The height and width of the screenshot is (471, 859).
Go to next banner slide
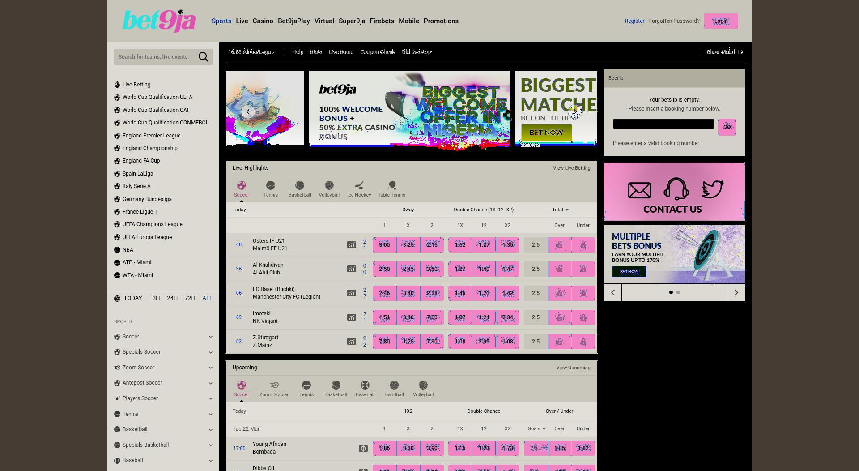pos(575,111)
